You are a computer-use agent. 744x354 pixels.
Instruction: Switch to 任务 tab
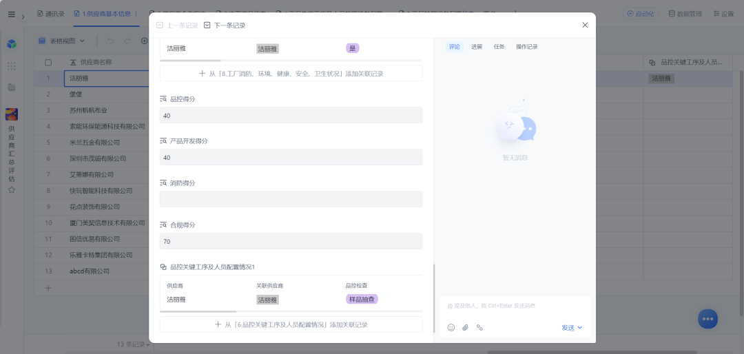(x=499, y=47)
